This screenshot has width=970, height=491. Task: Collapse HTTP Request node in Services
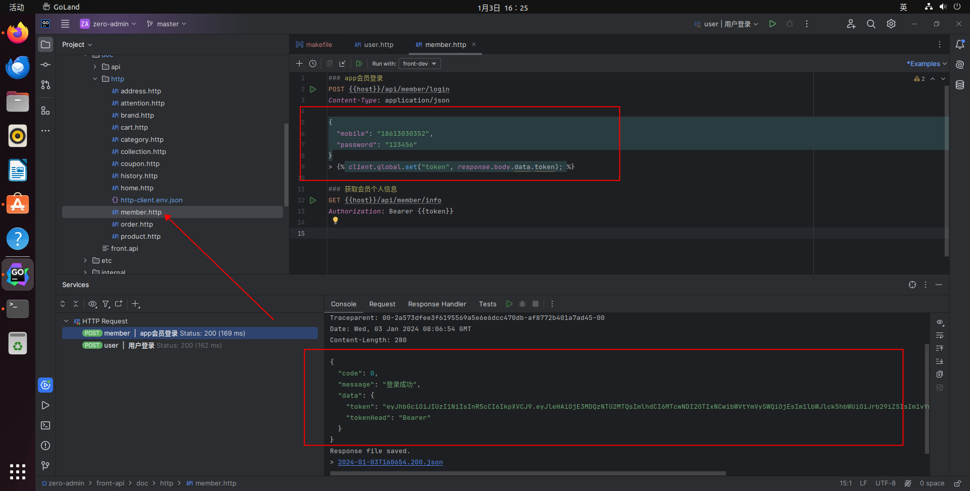pos(66,321)
